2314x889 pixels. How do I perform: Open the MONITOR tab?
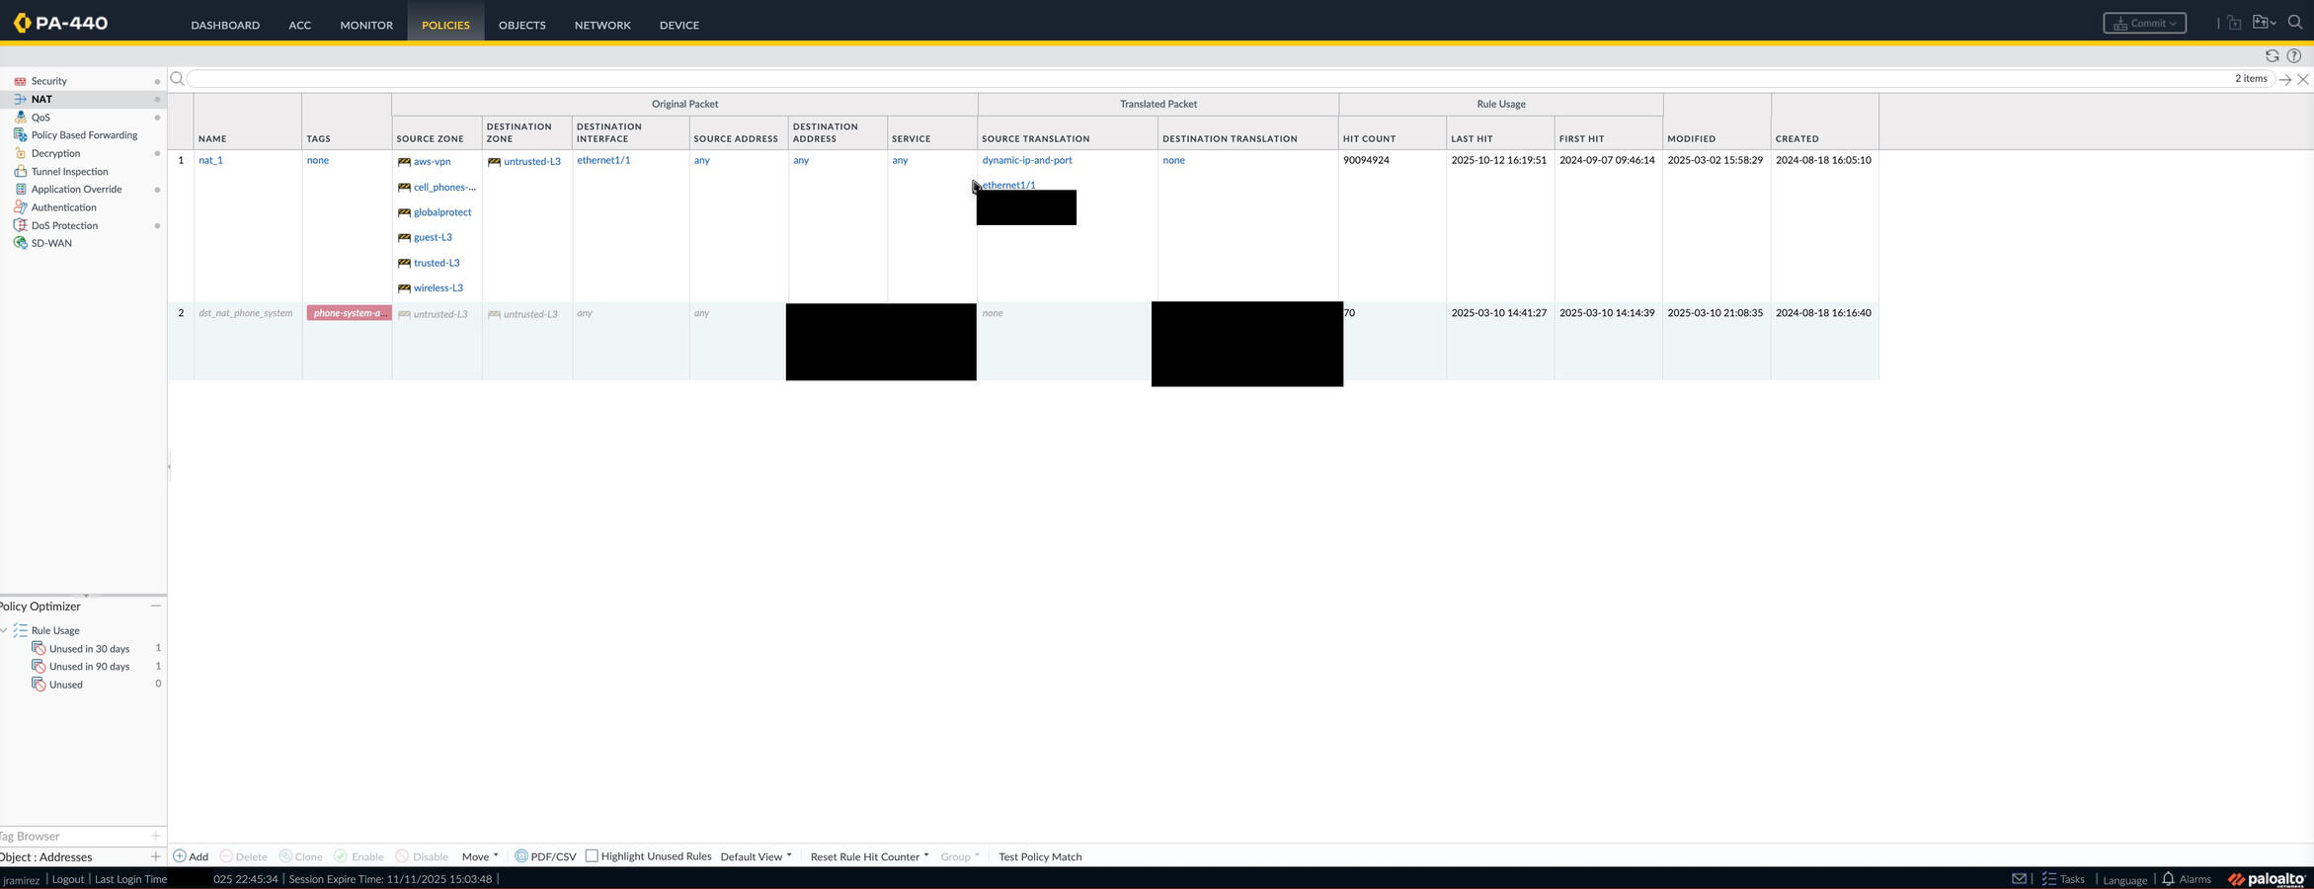(366, 25)
